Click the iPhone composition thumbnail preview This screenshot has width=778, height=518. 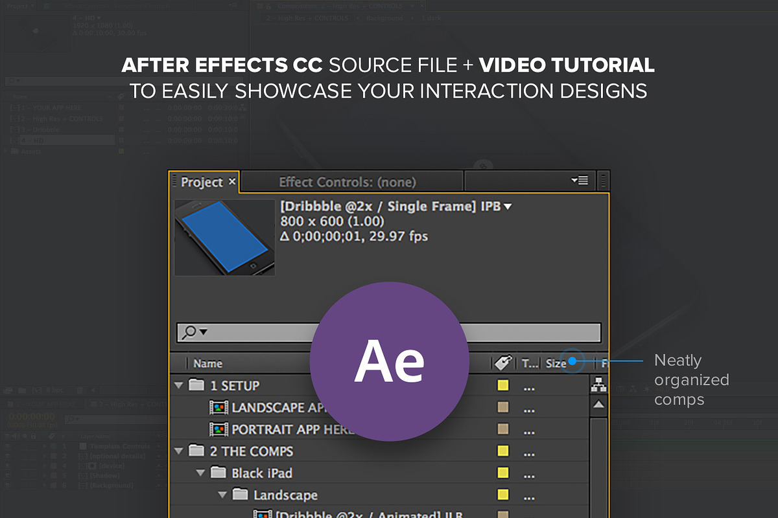tap(225, 237)
